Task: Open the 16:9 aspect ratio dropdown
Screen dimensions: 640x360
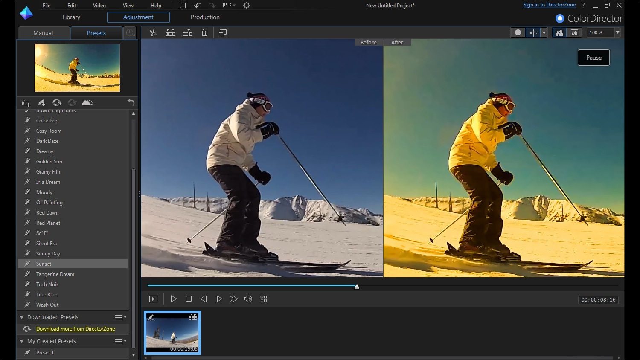Action: pos(229,5)
